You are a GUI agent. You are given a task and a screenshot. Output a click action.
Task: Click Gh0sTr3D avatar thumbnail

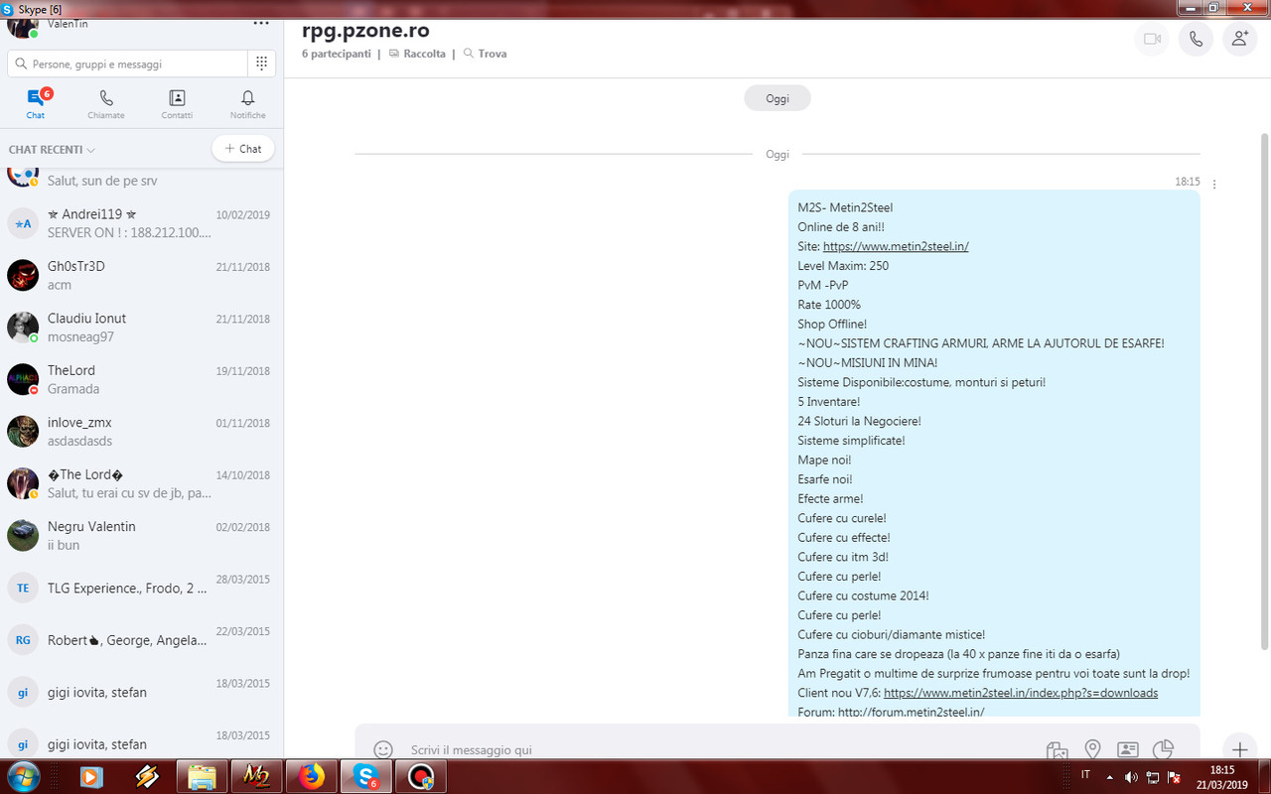tap(23, 275)
